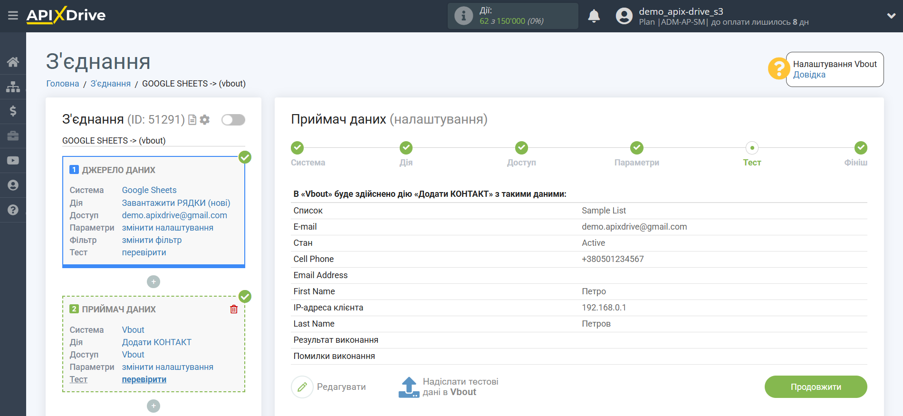The image size is (903, 416).
Task: Go to Фініш step
Action: pos(861,148)
